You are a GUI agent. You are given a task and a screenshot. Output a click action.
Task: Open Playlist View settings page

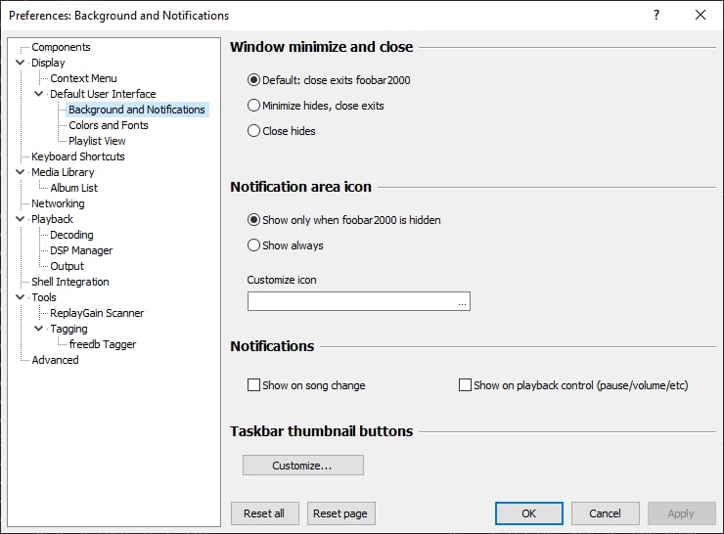(97, 141)
